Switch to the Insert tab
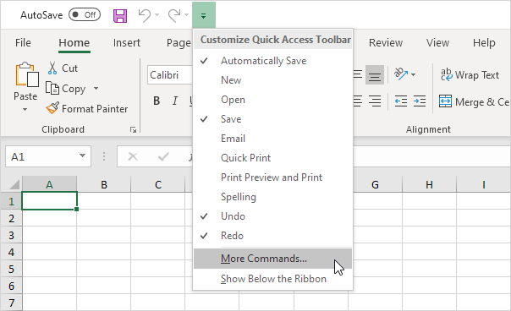Image resolution: width=511 pixels, height=311 pixels. coord(126,42)
